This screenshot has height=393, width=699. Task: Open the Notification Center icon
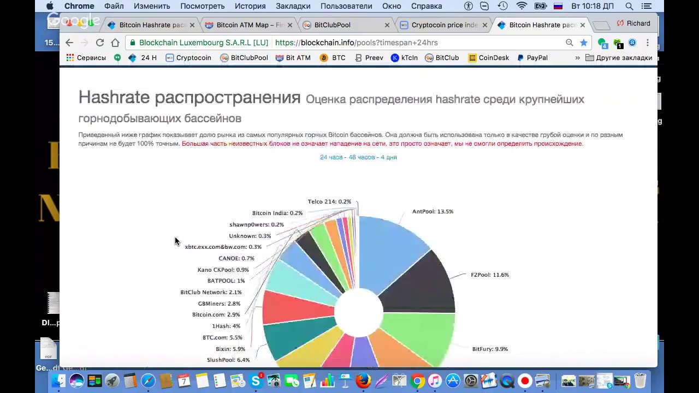(647, 6)
